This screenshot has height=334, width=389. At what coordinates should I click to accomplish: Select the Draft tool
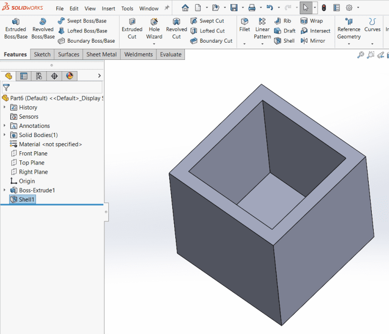(285, 31)
